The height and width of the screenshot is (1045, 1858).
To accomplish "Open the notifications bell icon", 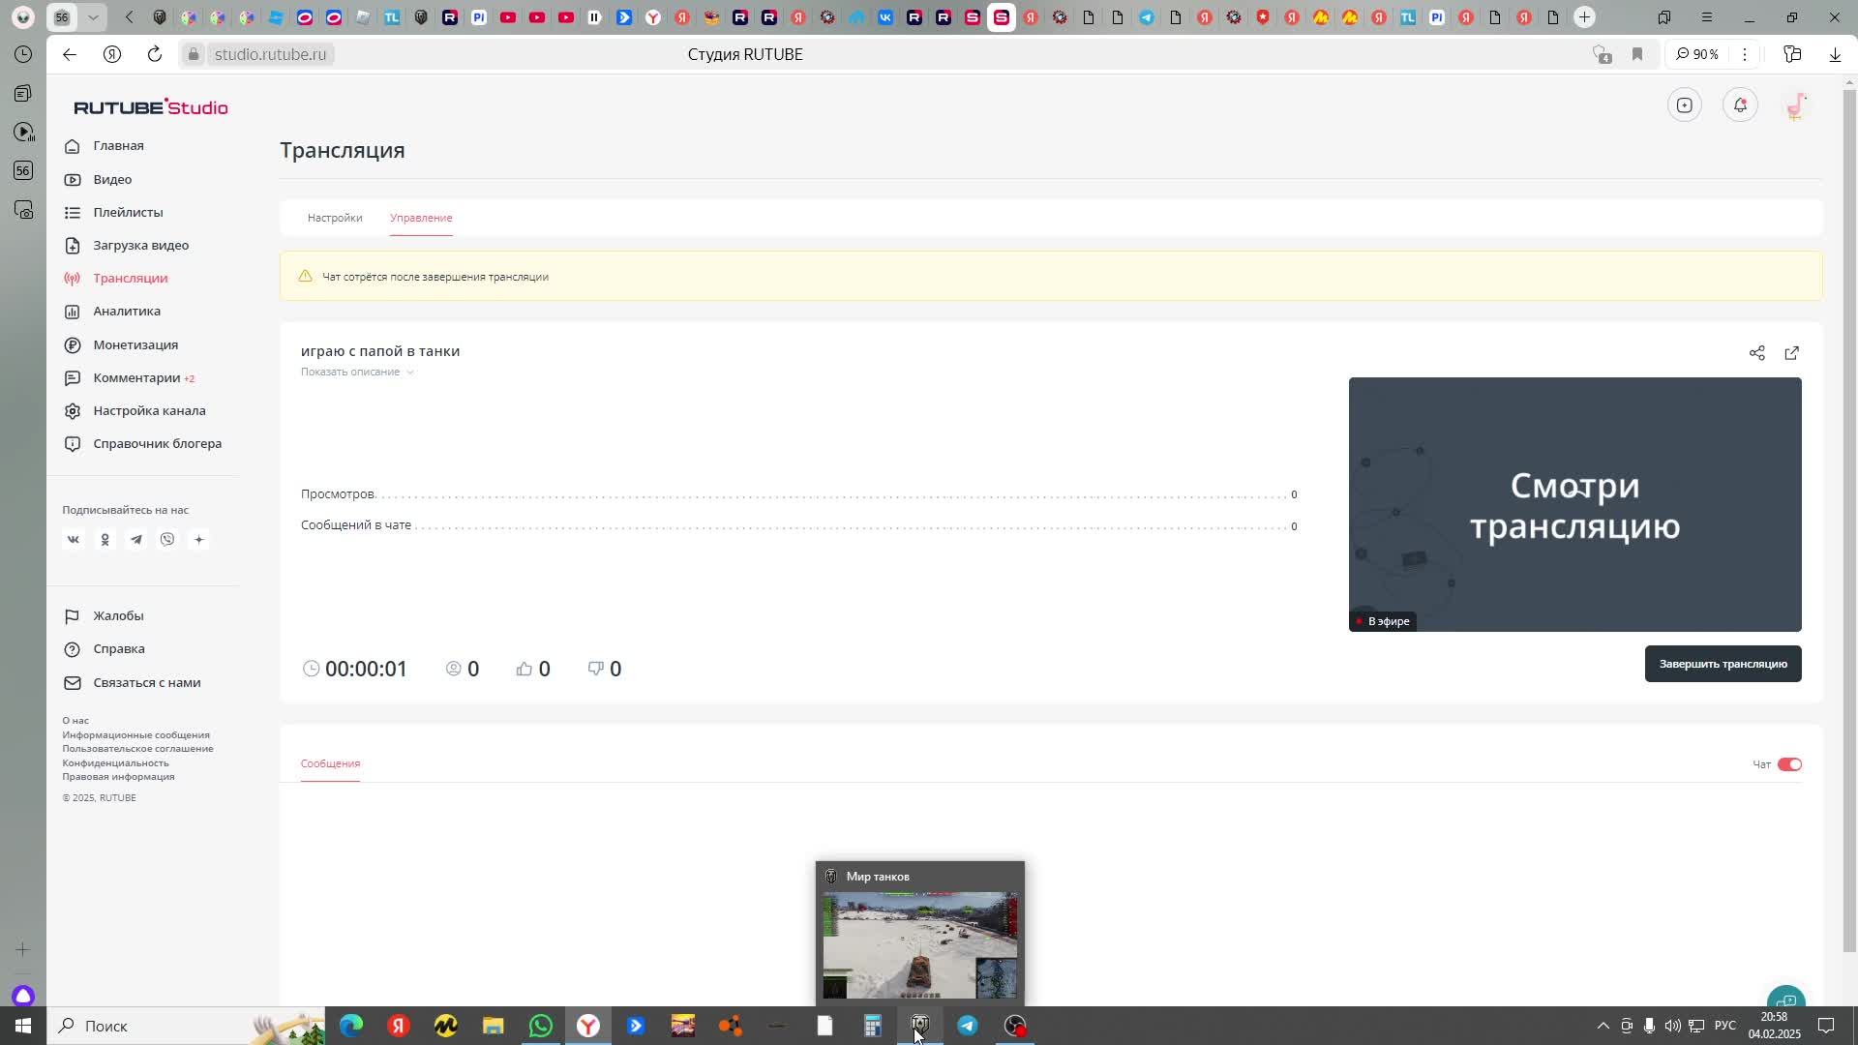I will coord(1740,105).
